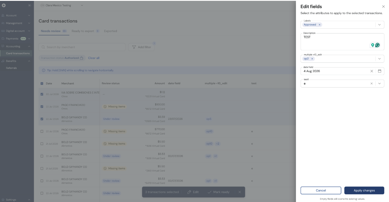Image resolution: width=389 pixels, height=202 pixels.
Task: Open the test1 dropdown
Action: tap(379, 84)
